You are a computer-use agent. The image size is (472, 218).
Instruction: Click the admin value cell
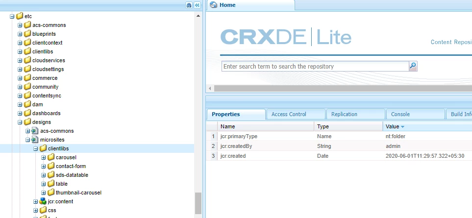point(427,146)
